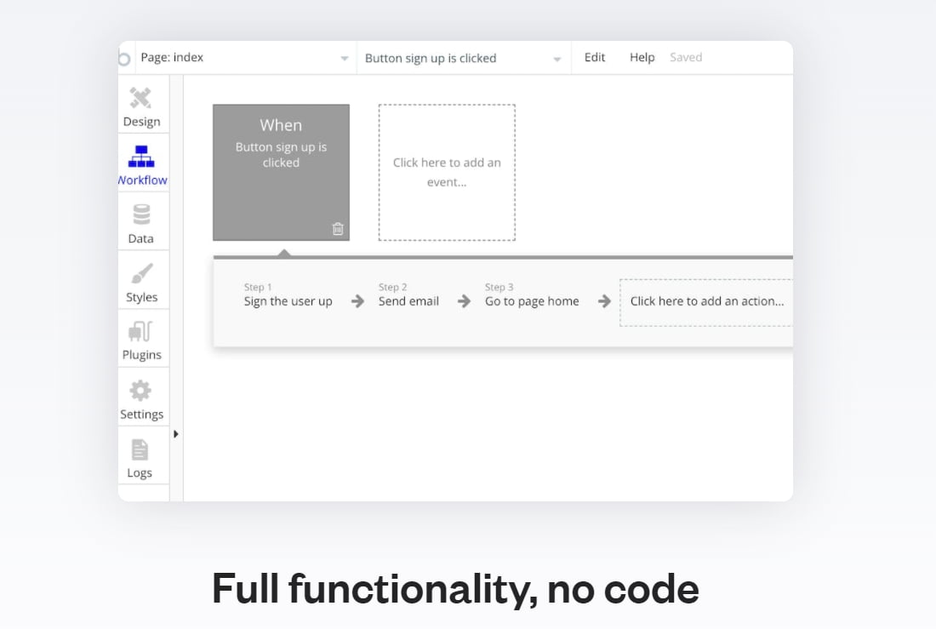Open the Help menu
Image resolution: width=936 pixels, height=629 pixels.
pyautogui.click(x=642, y=57)
